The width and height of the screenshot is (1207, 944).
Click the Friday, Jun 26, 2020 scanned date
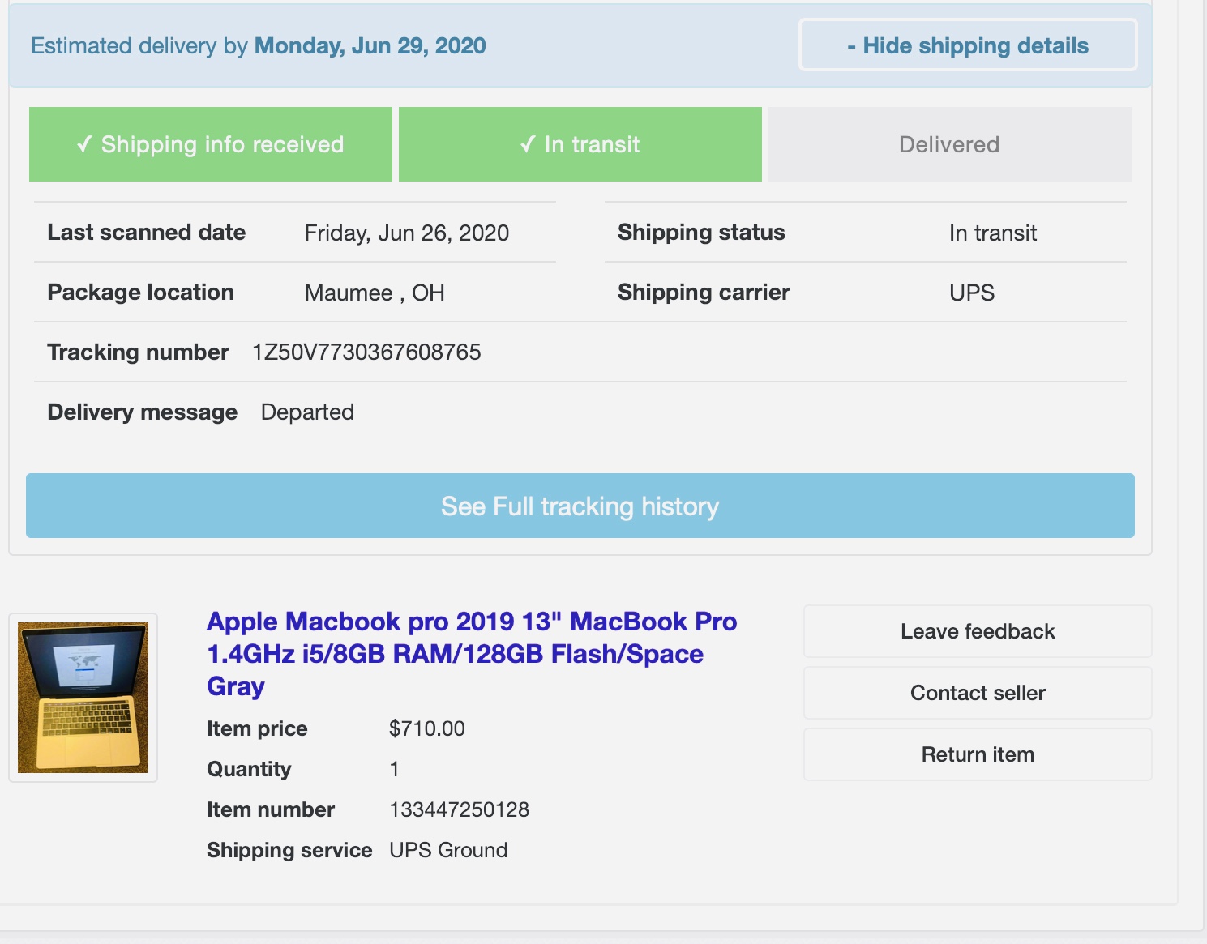coord(406,233)
